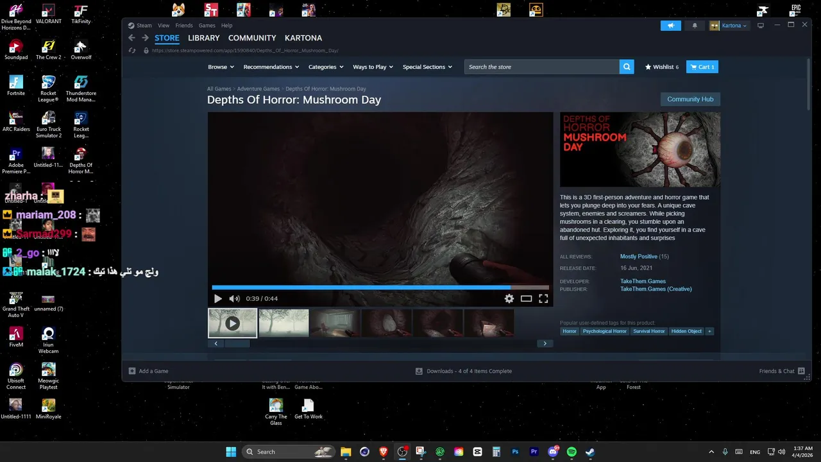Show hidden system tray icons chevron
The image size is (821, 462).
click(x=711, y=452)
